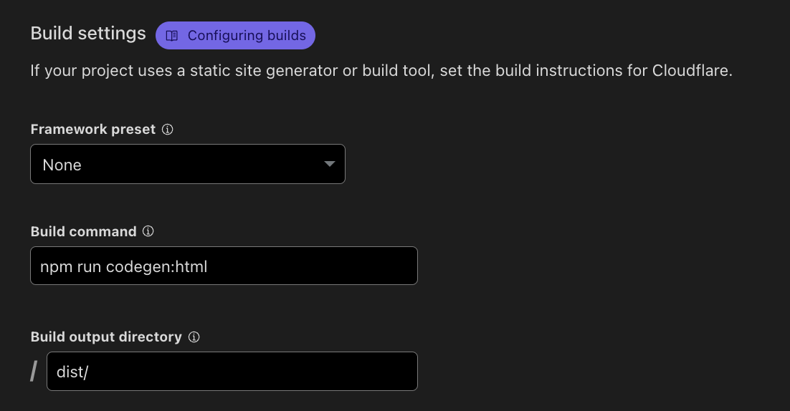Click the word "Cloudflare" in the description
Screen dimensions: 790x411
(x=691, y=71)
